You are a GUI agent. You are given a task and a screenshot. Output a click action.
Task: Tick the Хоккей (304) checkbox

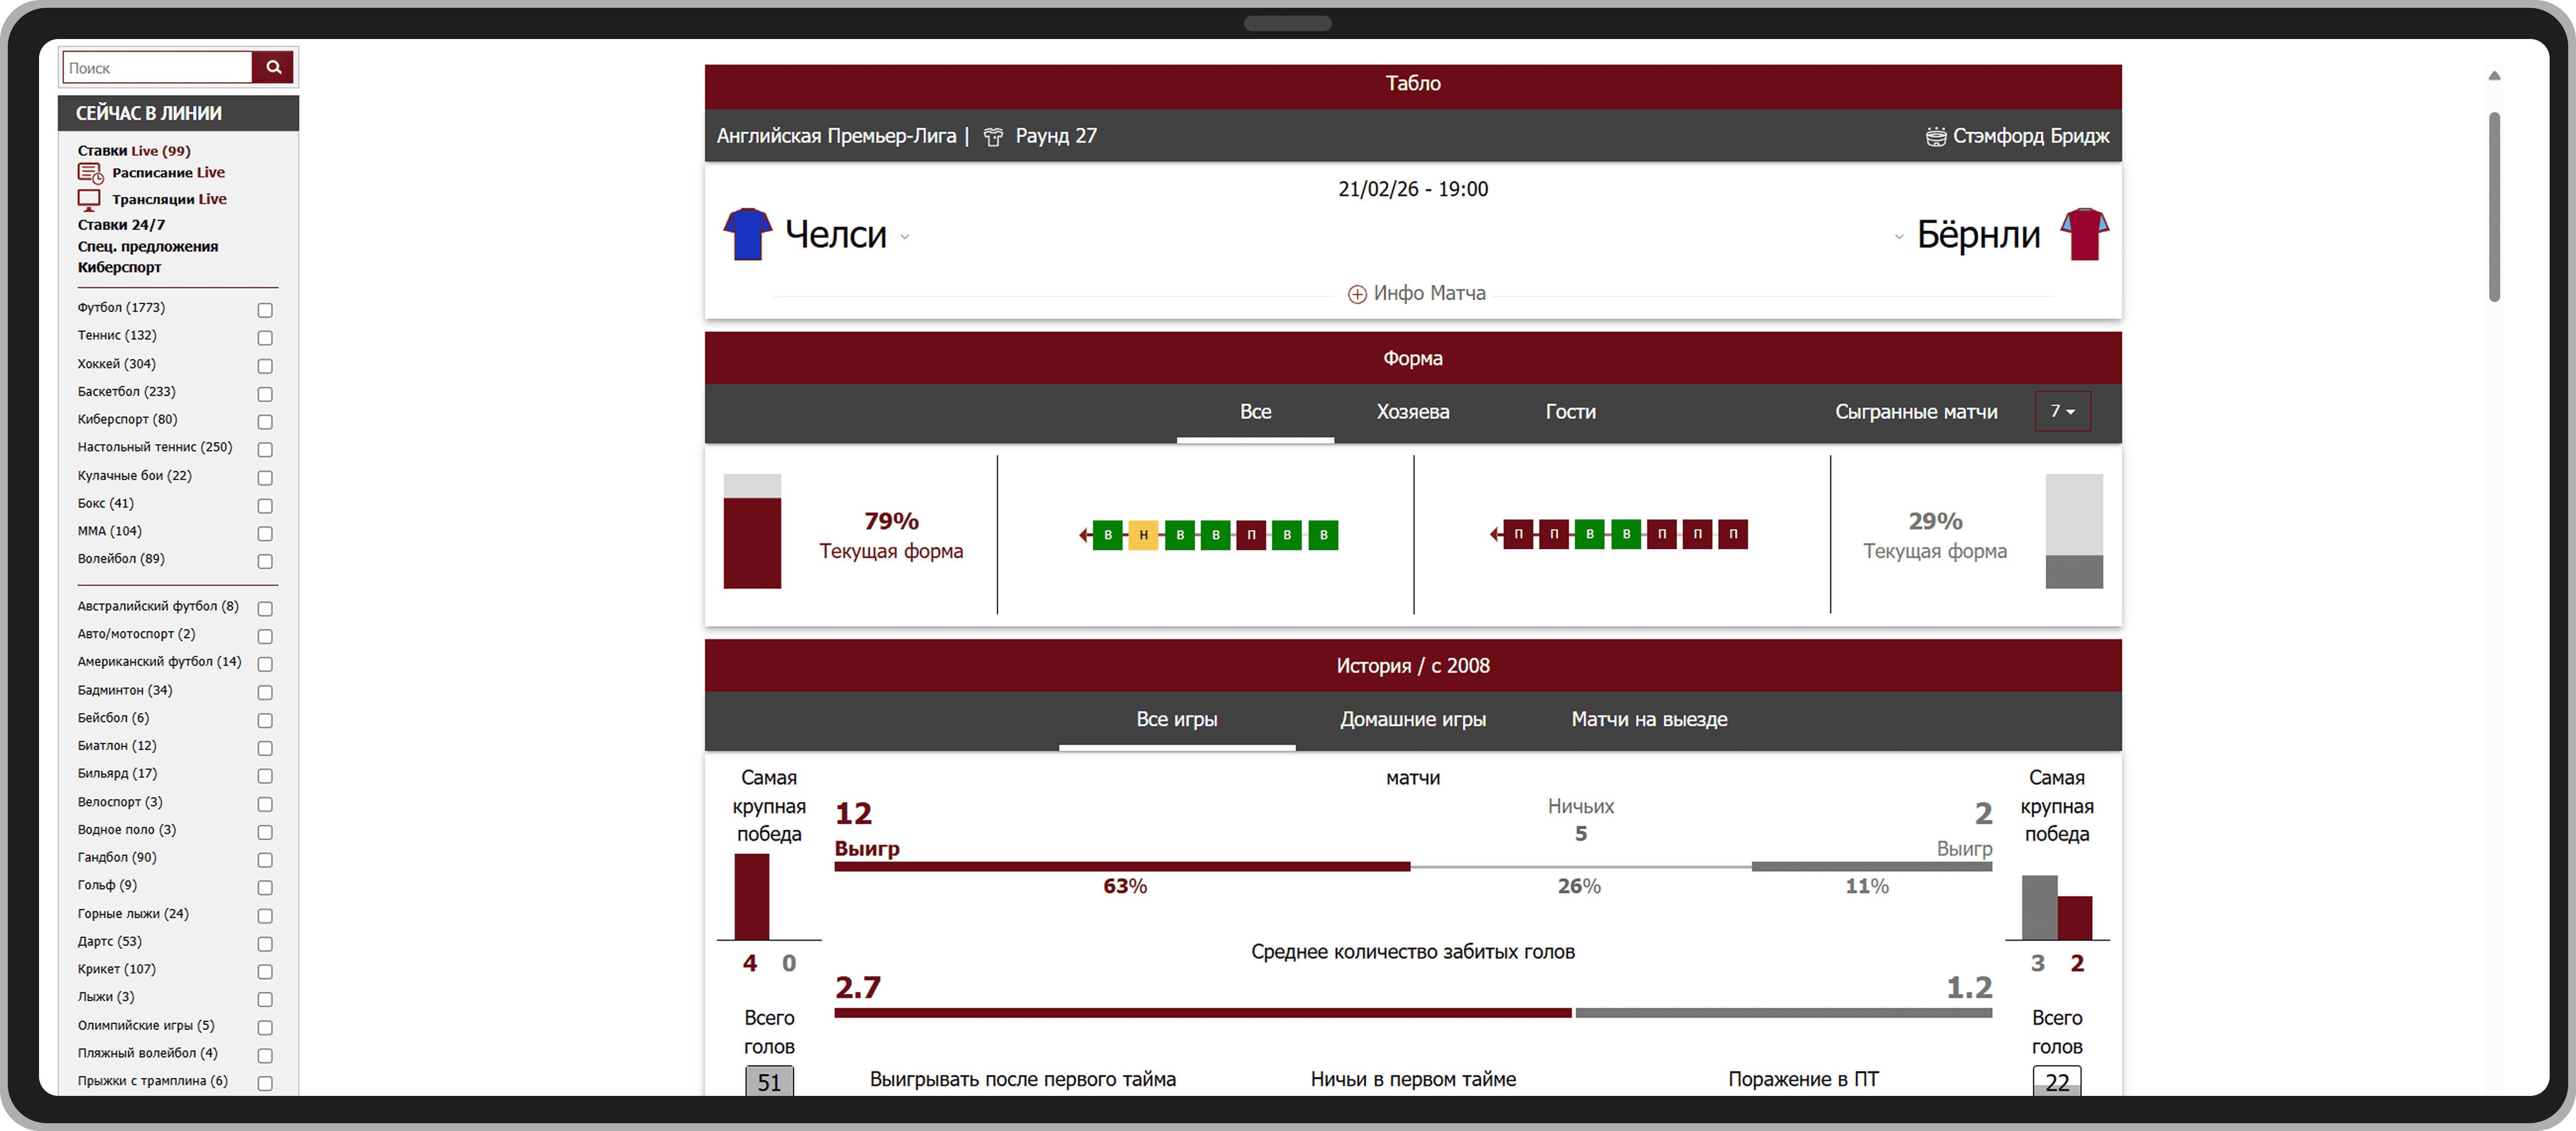pos(265,366)
